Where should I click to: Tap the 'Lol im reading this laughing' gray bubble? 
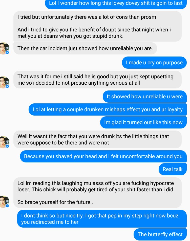[x=97, y=193]
